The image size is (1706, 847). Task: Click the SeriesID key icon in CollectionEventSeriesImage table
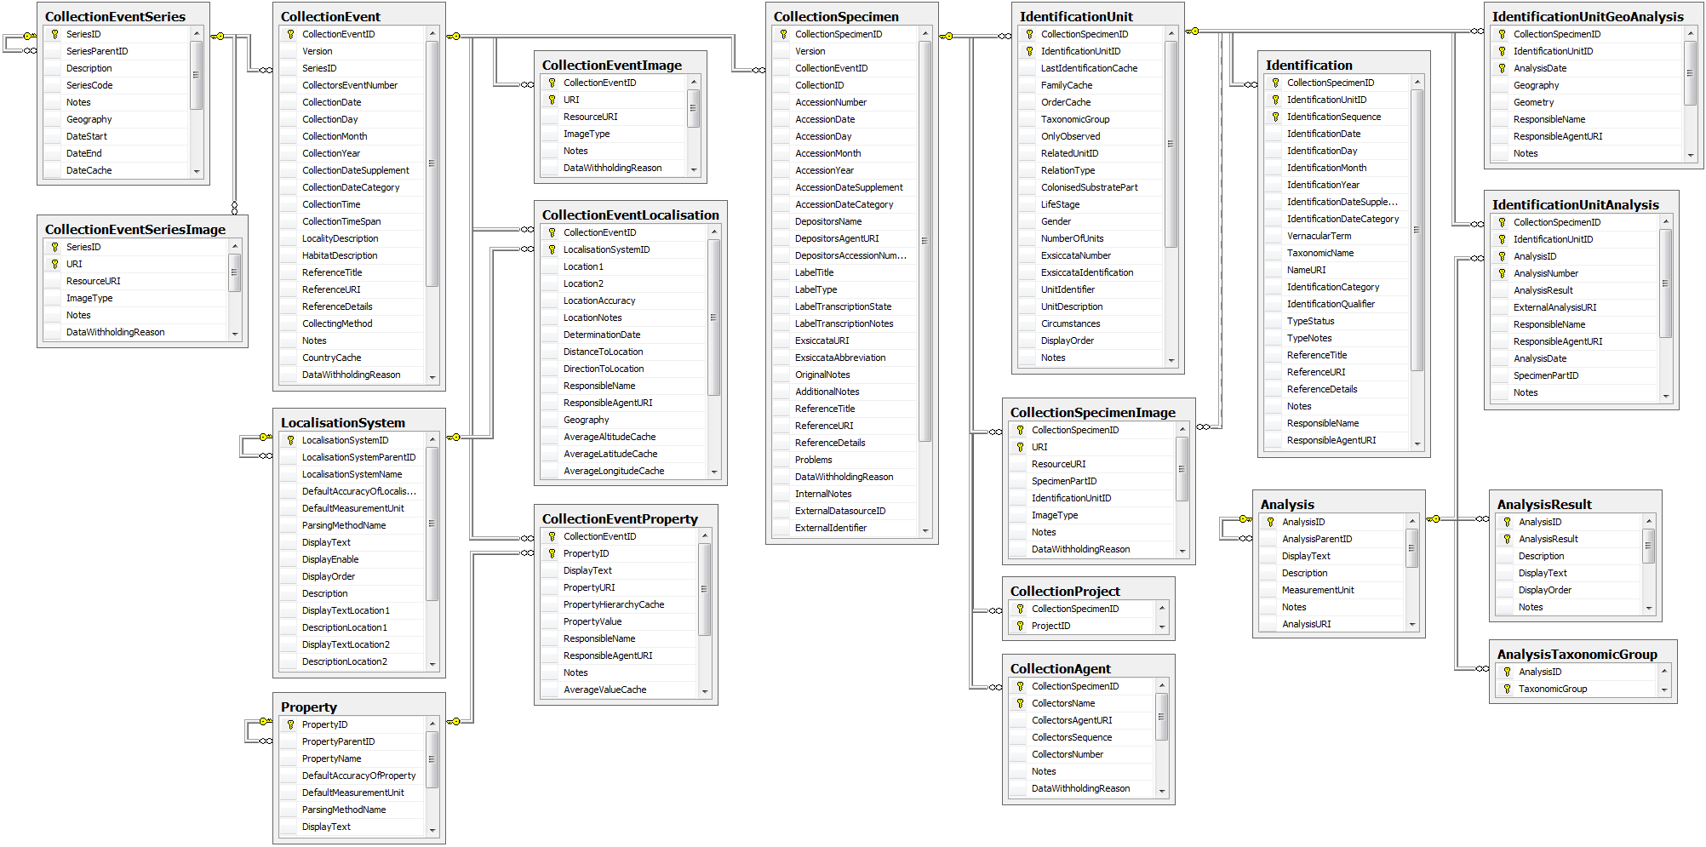pyautogui.click(x=54, y=247)
